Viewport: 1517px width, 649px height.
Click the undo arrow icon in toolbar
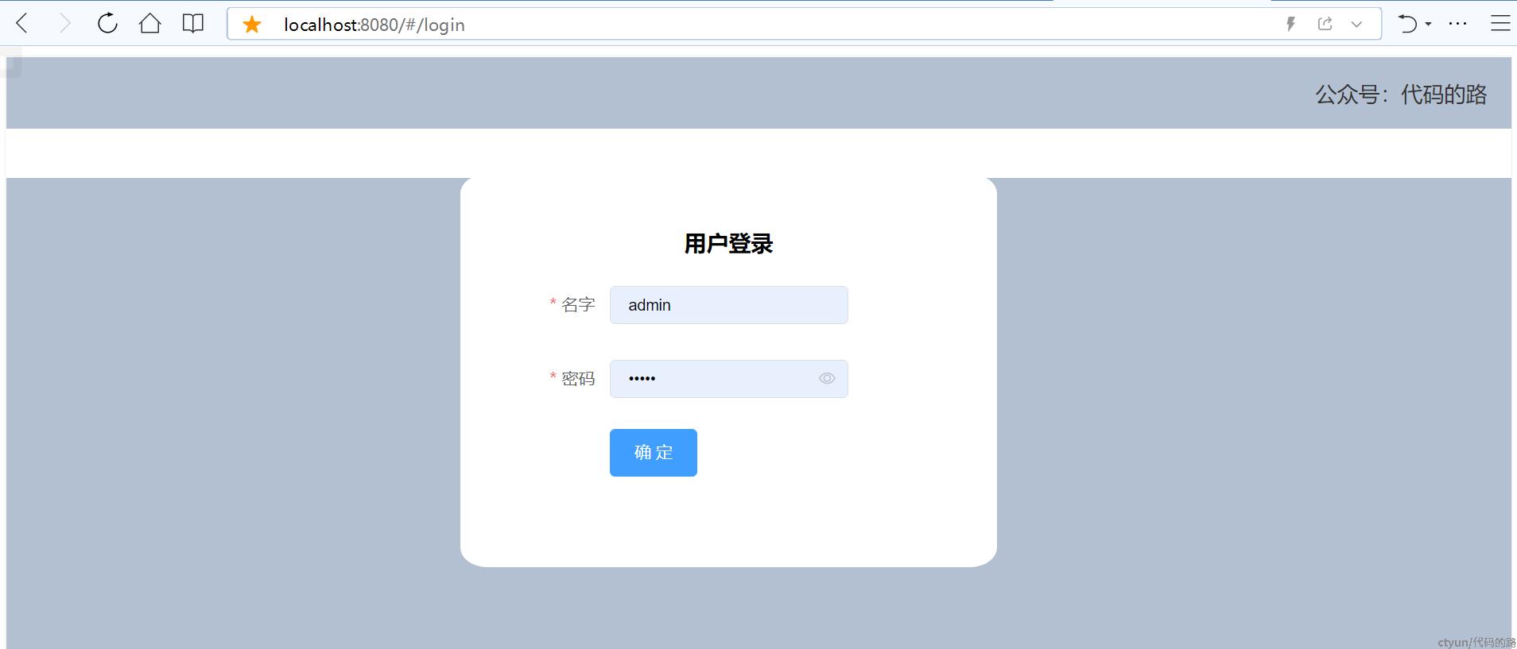[1407, 24]
